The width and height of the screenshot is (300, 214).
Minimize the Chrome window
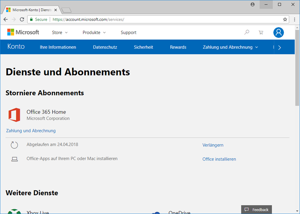point(266,5)
